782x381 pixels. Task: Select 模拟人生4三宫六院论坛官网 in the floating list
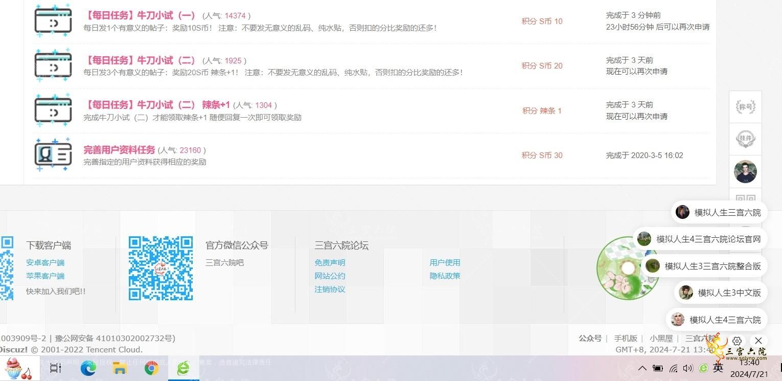(700, 239)
